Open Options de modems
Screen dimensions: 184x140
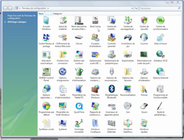coord(95,74)
